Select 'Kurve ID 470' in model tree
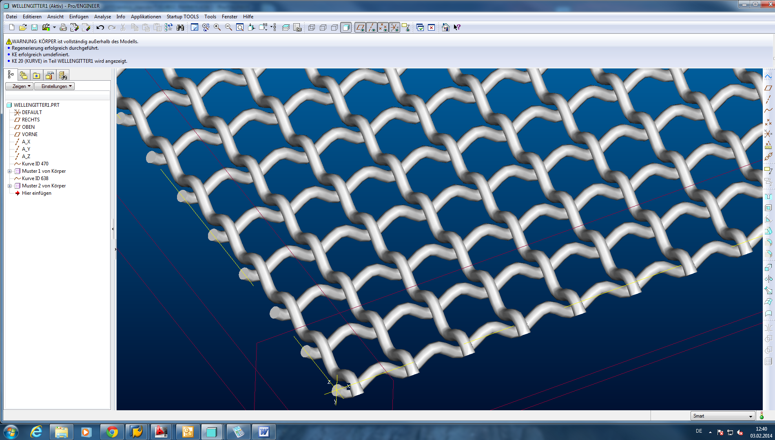This screenshot has width=775, height=440. 35,164
